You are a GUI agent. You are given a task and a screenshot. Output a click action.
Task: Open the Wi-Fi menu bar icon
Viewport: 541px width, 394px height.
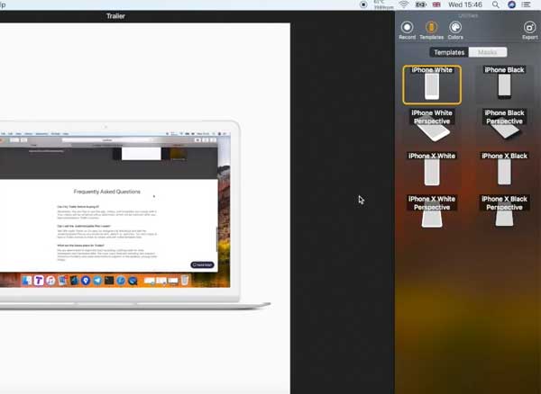click(403, 4)
